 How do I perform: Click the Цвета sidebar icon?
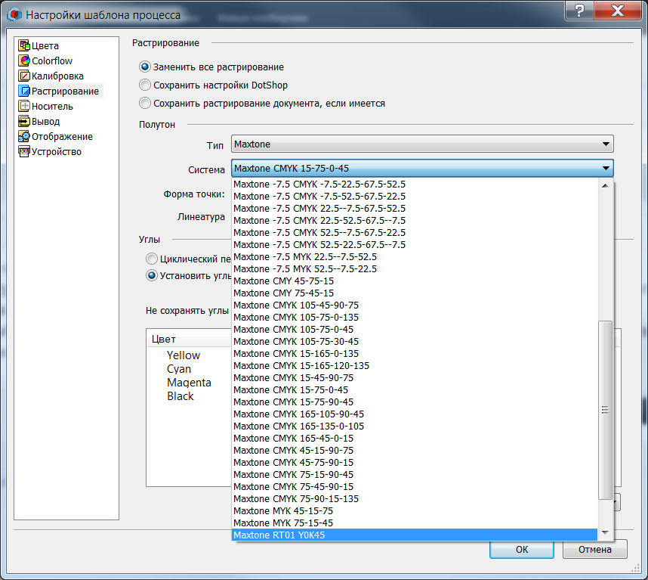(24, 45)
